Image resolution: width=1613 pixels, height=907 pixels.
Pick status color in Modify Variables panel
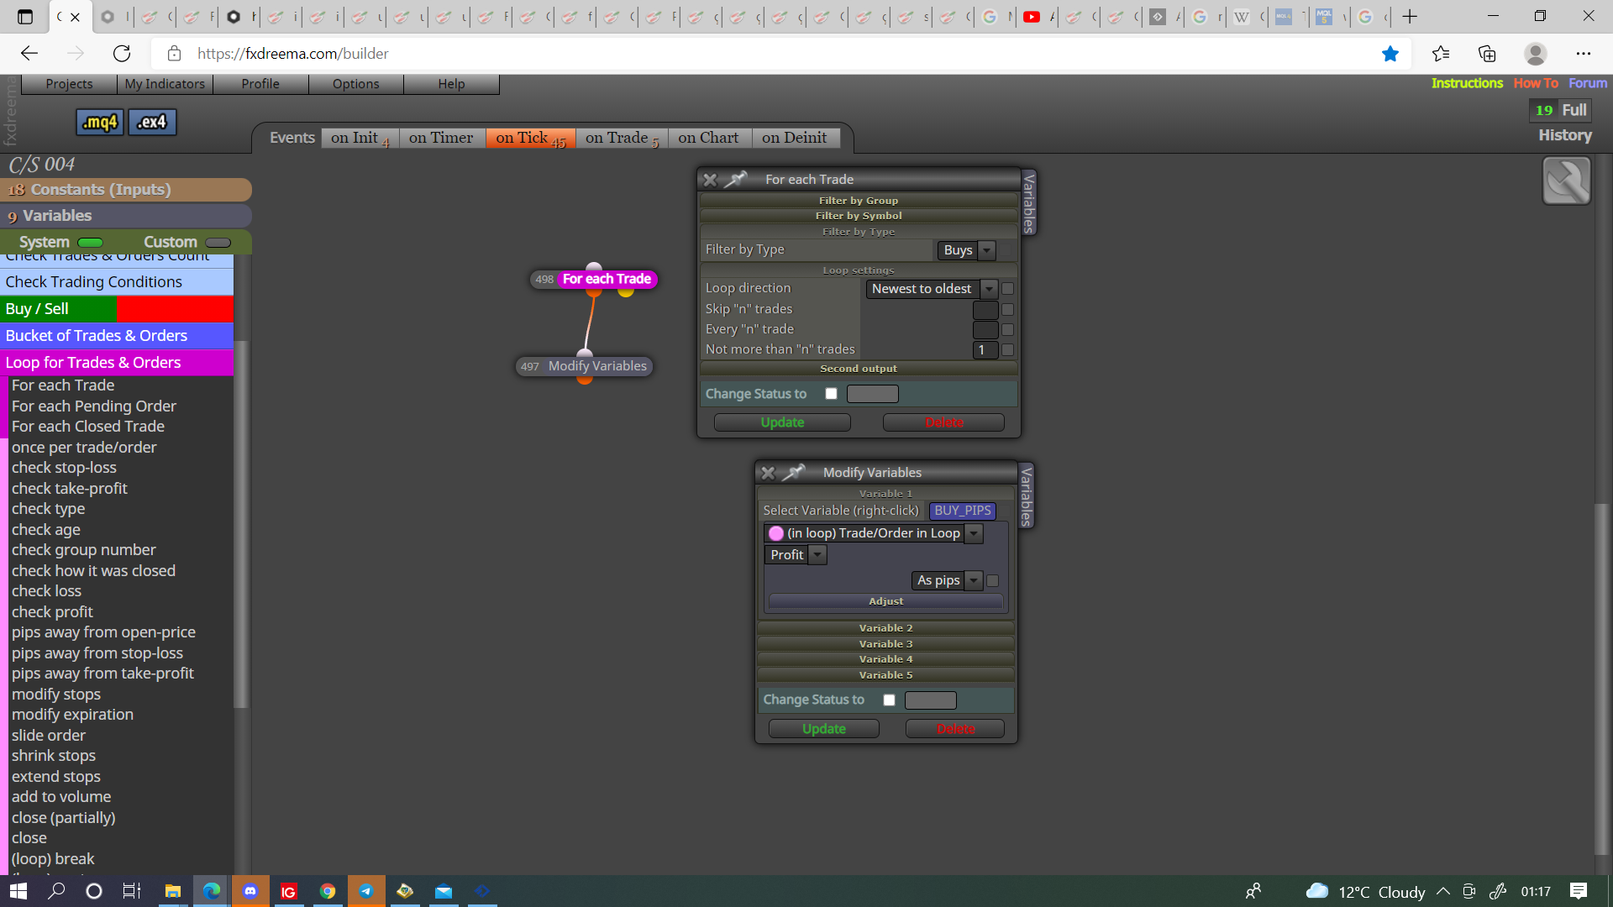pos(931,700)
